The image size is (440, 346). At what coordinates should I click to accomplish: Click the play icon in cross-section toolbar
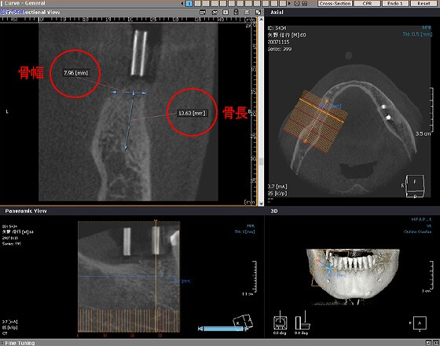point(225,13)
